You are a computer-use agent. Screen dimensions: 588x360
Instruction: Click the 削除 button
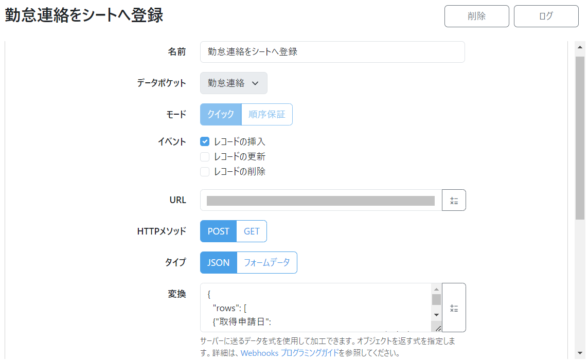click(x=476, y=16)
